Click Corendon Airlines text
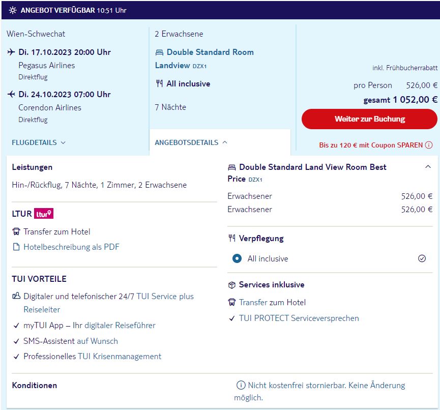This screenshot has width=440, height=410. tap(50, 107)
